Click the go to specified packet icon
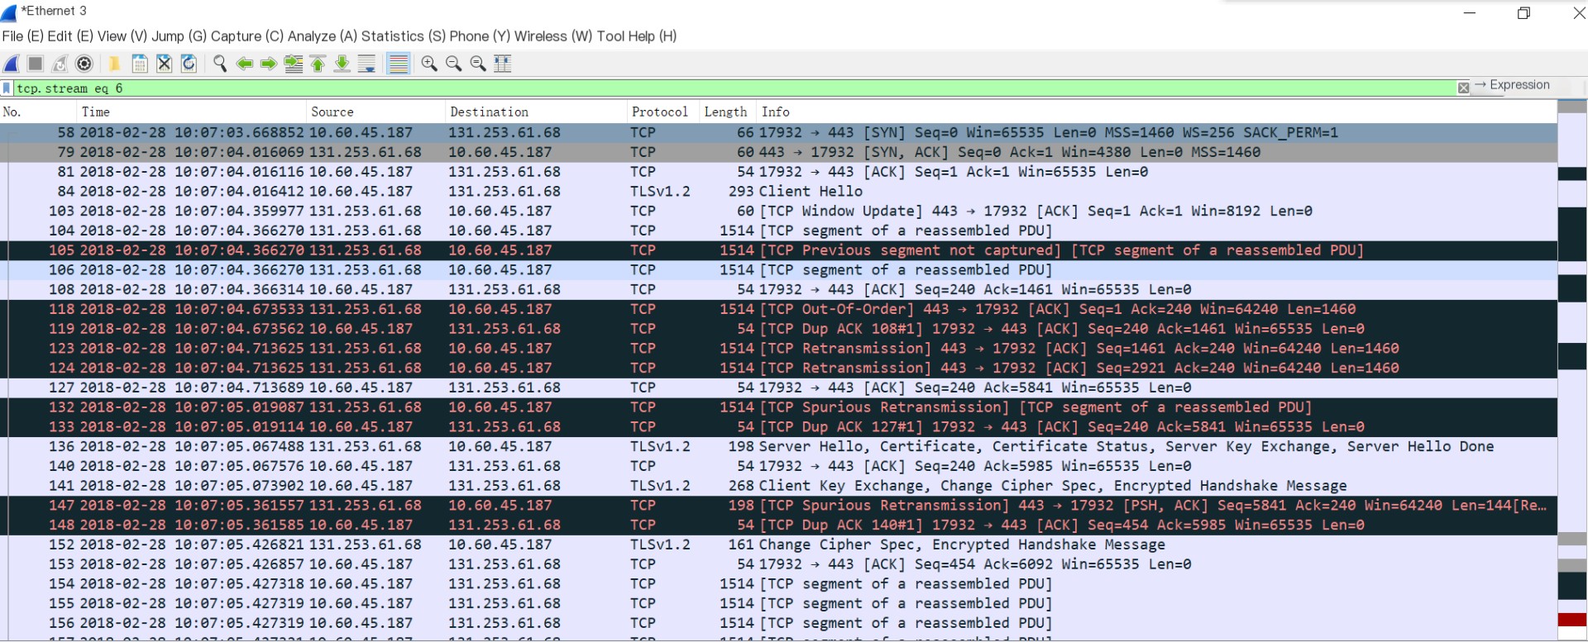1588x642 pixels. 294,64
